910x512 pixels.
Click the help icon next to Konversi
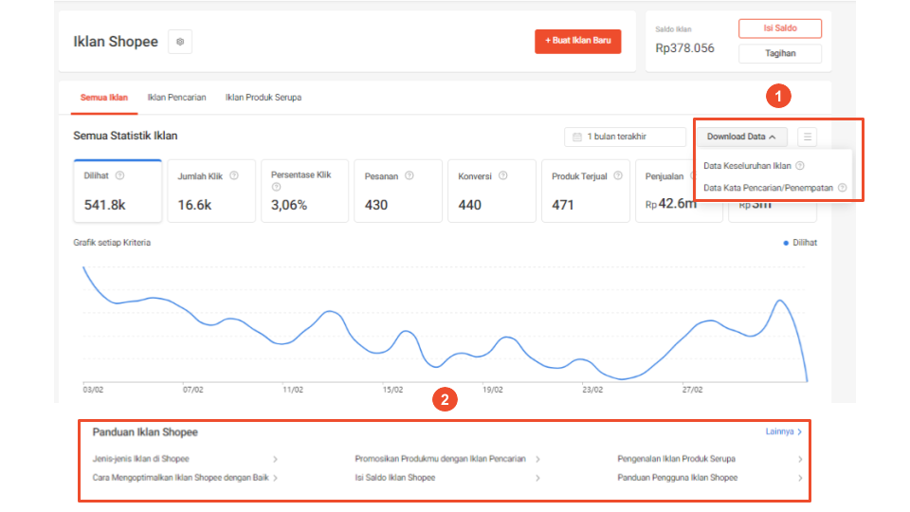click(503, 175)
